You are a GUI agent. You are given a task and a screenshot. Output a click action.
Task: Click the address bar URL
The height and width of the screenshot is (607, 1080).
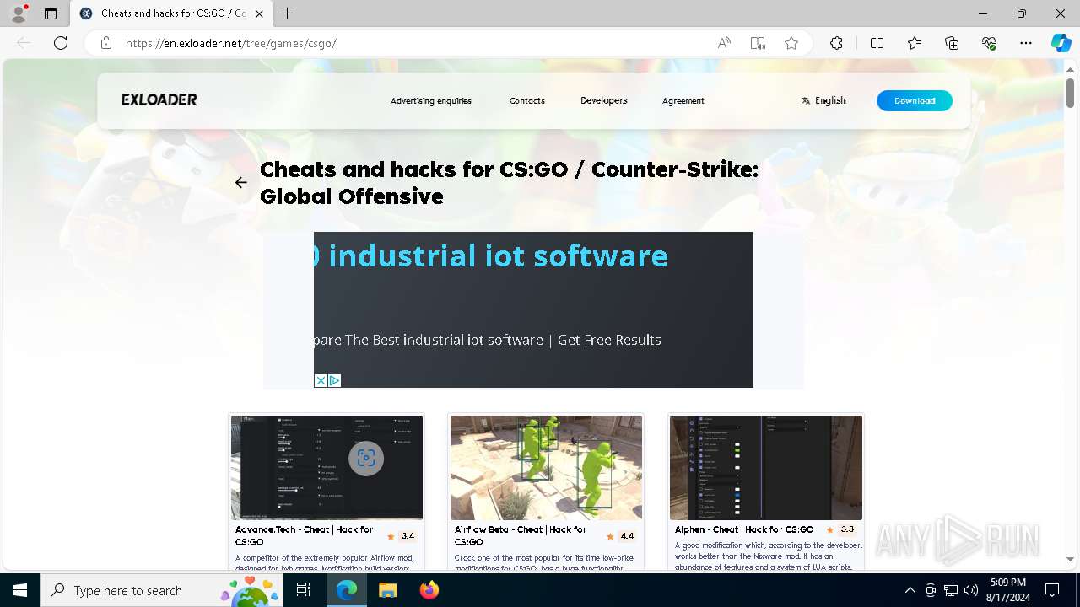pos(231,43)
